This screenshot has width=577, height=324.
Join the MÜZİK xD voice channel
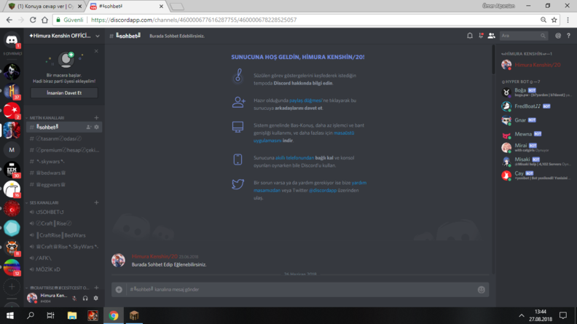[64, 269]
